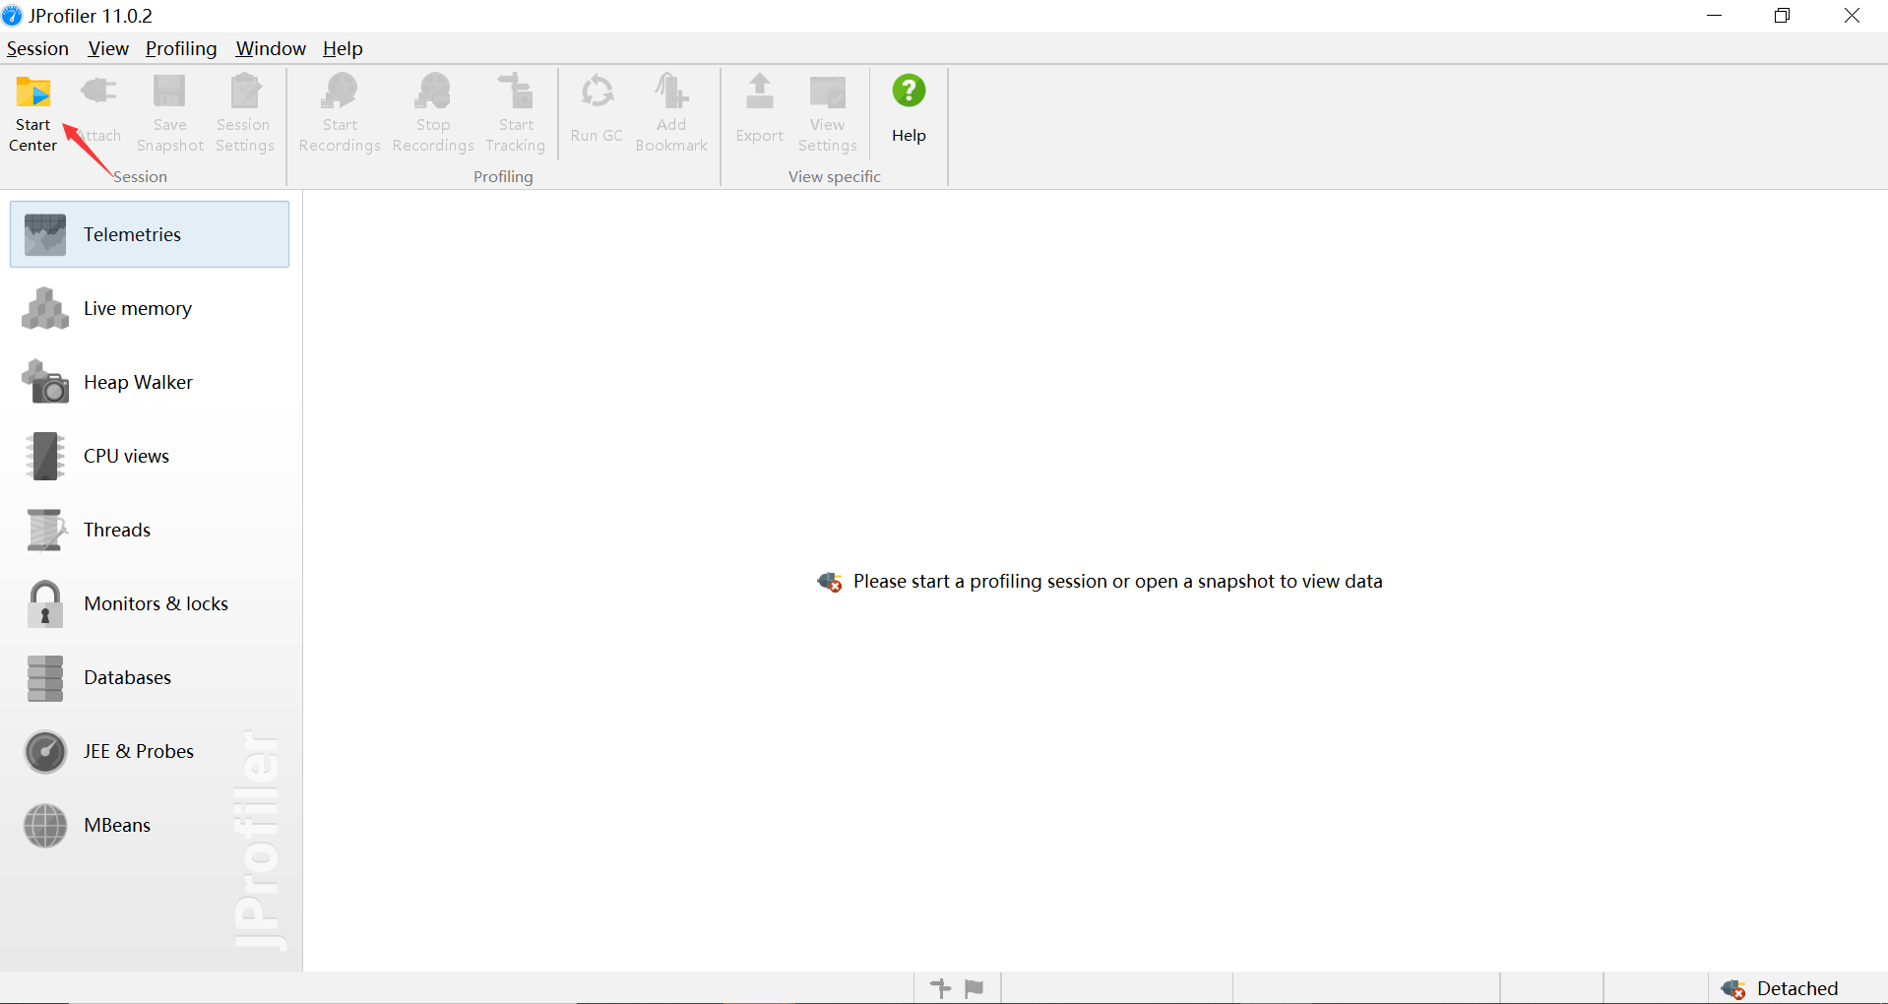Open the View menu
This screenshot has width=1888, height=1004.
coord(108,48)
